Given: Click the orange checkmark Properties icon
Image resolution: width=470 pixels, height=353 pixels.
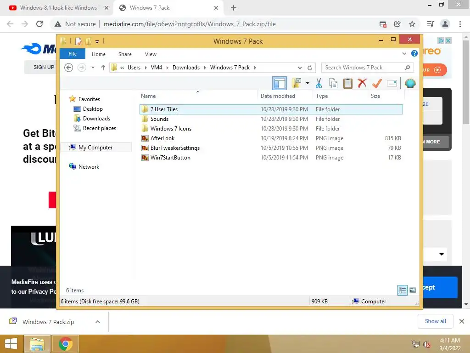Looking at the screenshot, I should click(x=377, y=83).
